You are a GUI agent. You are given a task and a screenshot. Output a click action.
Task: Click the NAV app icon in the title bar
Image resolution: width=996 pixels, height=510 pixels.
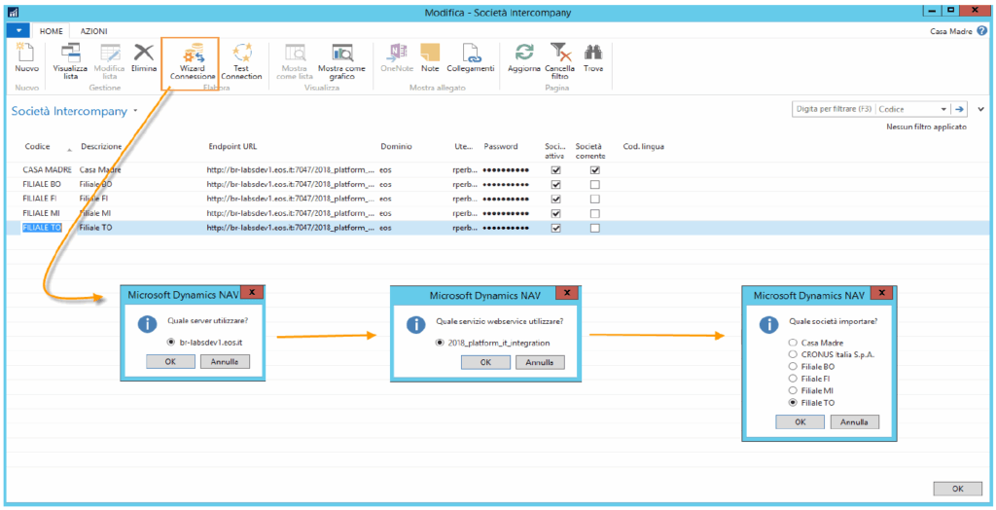14,12
